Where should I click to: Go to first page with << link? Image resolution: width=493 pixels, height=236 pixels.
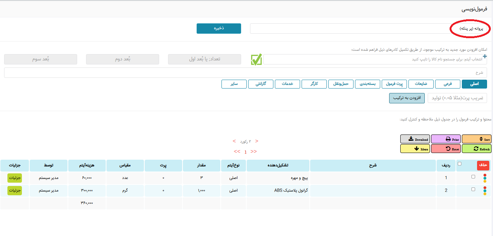pos(237,152)
